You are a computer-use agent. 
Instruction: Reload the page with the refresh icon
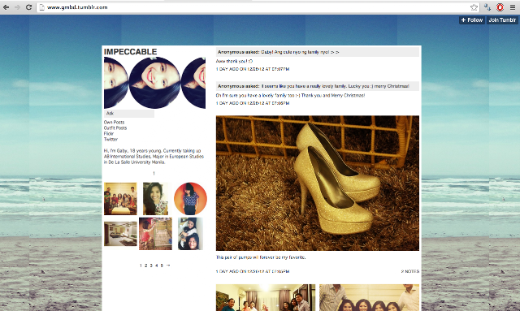click(29, 7)
